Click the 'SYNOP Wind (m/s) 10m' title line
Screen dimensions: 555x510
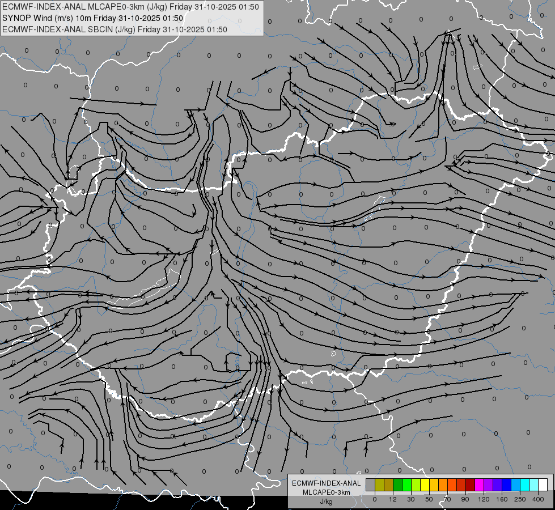pos(92,18)
